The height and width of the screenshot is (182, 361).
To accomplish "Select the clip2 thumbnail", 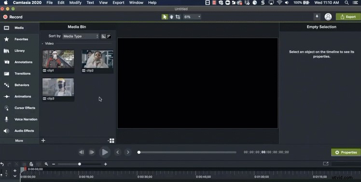I will [97, 59].
